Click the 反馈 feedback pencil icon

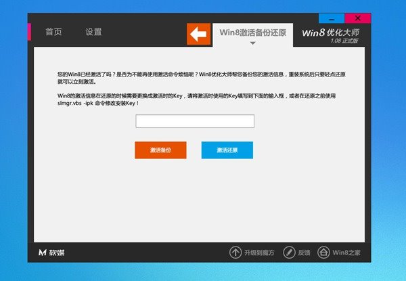(x=289, y=253)
